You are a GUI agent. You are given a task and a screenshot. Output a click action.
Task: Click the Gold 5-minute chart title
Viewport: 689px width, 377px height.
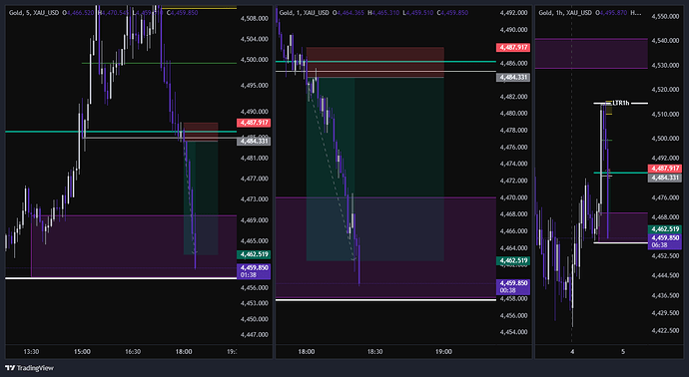tap(34, 13)
